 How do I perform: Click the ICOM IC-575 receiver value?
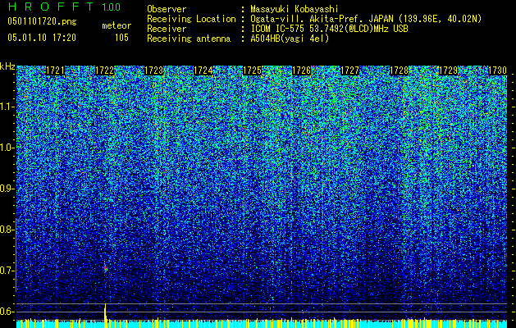coord(329,29)
